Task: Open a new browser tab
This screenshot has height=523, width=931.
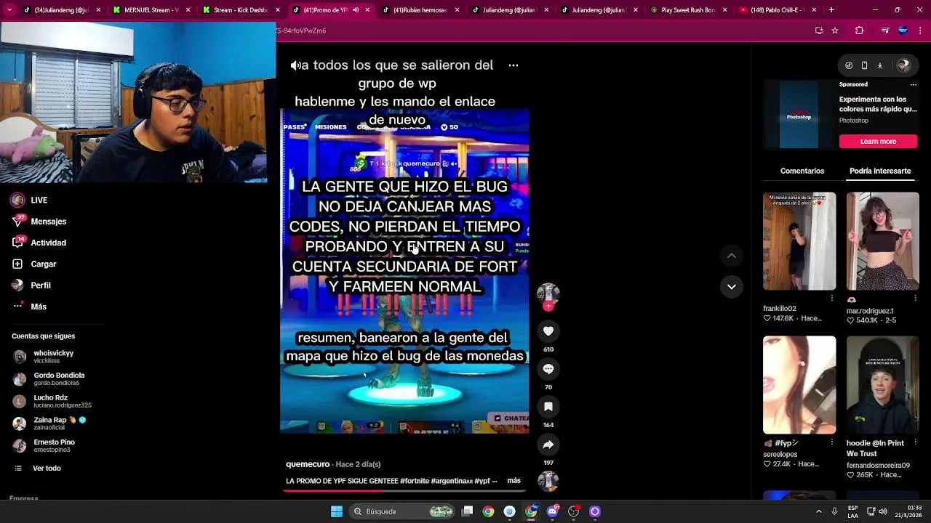Action: click(831, 10)
